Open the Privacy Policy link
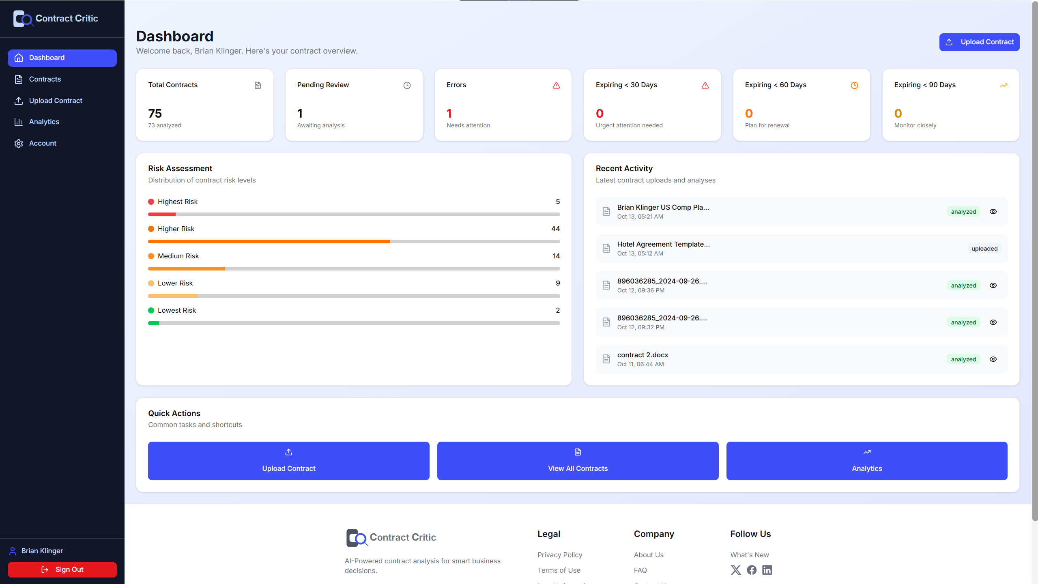Image resolution: width=1038 pixels, height=584 pixels. coord(559,555)
